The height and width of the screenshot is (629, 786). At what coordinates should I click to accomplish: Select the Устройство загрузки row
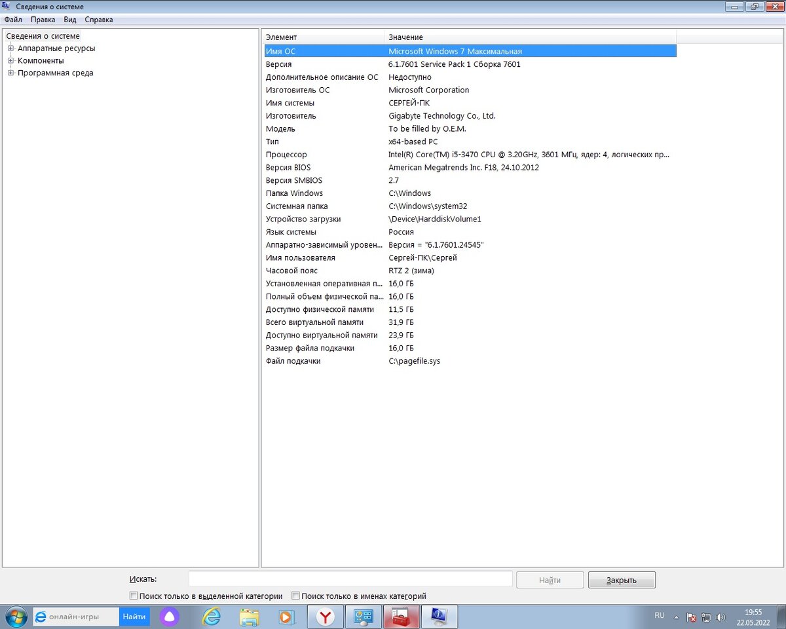tap(470, 219)
